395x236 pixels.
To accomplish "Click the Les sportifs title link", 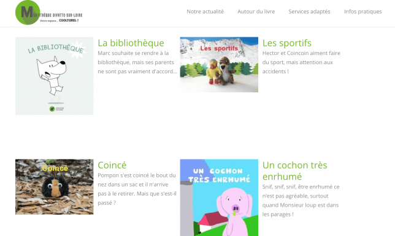I will pyautogui.click(x=286, y=43).
